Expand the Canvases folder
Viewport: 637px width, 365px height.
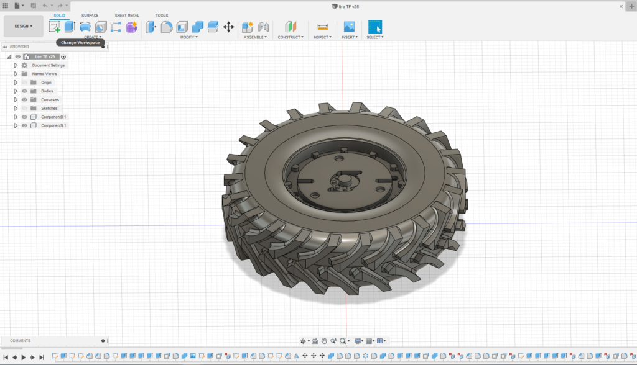pyautogui.click(x=16, y=100)
